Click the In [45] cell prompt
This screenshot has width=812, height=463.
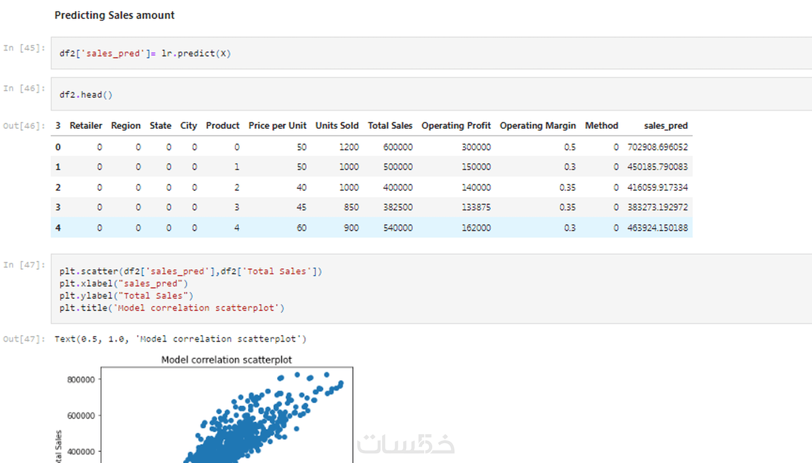pyautogui.click(x=24, y=48)
